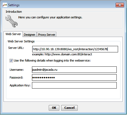The height and width of the screenshot is (115, 127).
Task: Switch to the Designer tab
Action: point(30,35)
